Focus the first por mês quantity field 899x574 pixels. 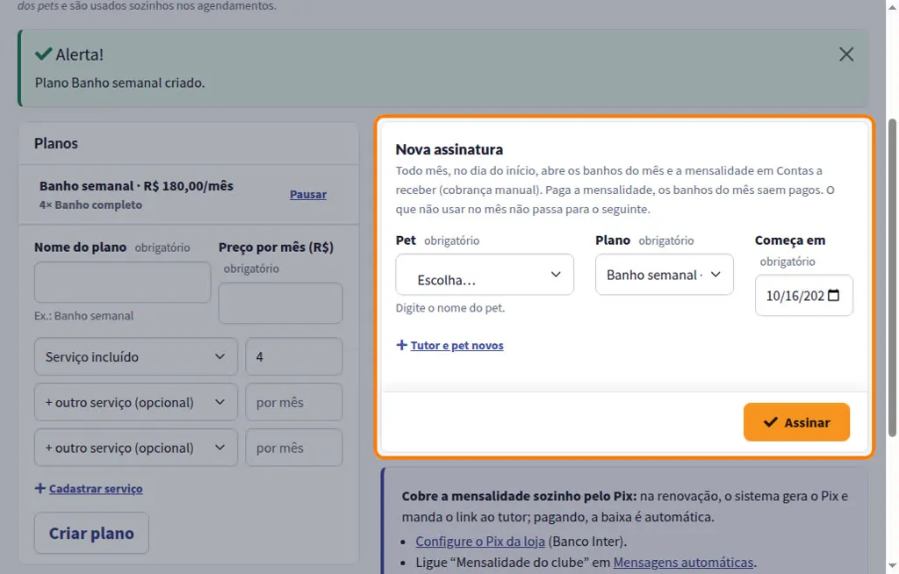[294, 402]
